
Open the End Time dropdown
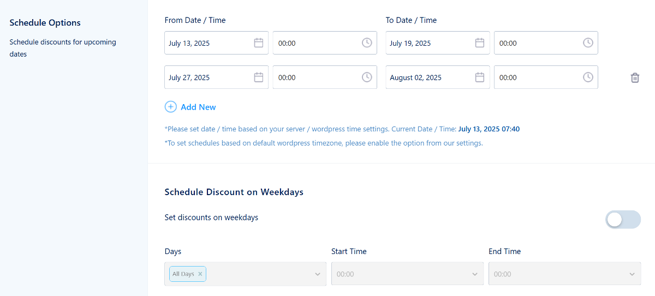point(632,274)
